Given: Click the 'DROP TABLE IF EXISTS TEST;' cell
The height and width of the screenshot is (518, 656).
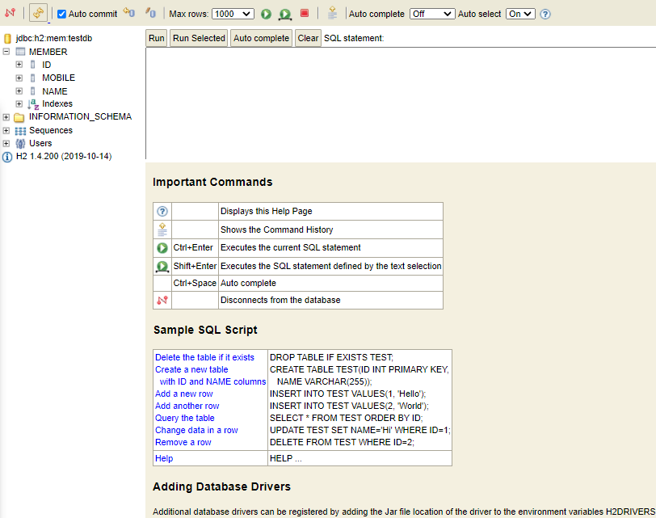Looking at the screenshot, I should point(331,357).
